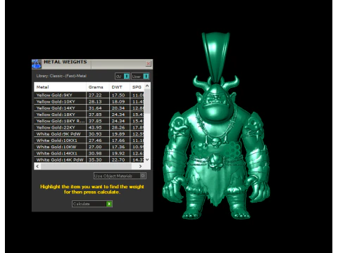338x253 pixels.
Task: Click the table's scroll up arrow
Action: [147, 86]
